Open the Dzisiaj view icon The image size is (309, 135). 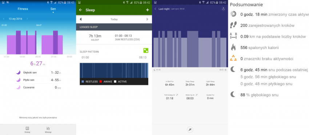[x=27, y=128]
